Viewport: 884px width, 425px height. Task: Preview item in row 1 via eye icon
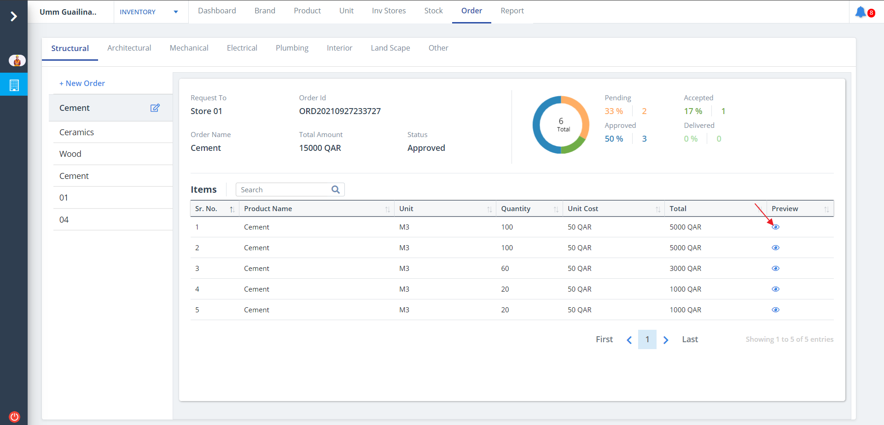(775, 227)
